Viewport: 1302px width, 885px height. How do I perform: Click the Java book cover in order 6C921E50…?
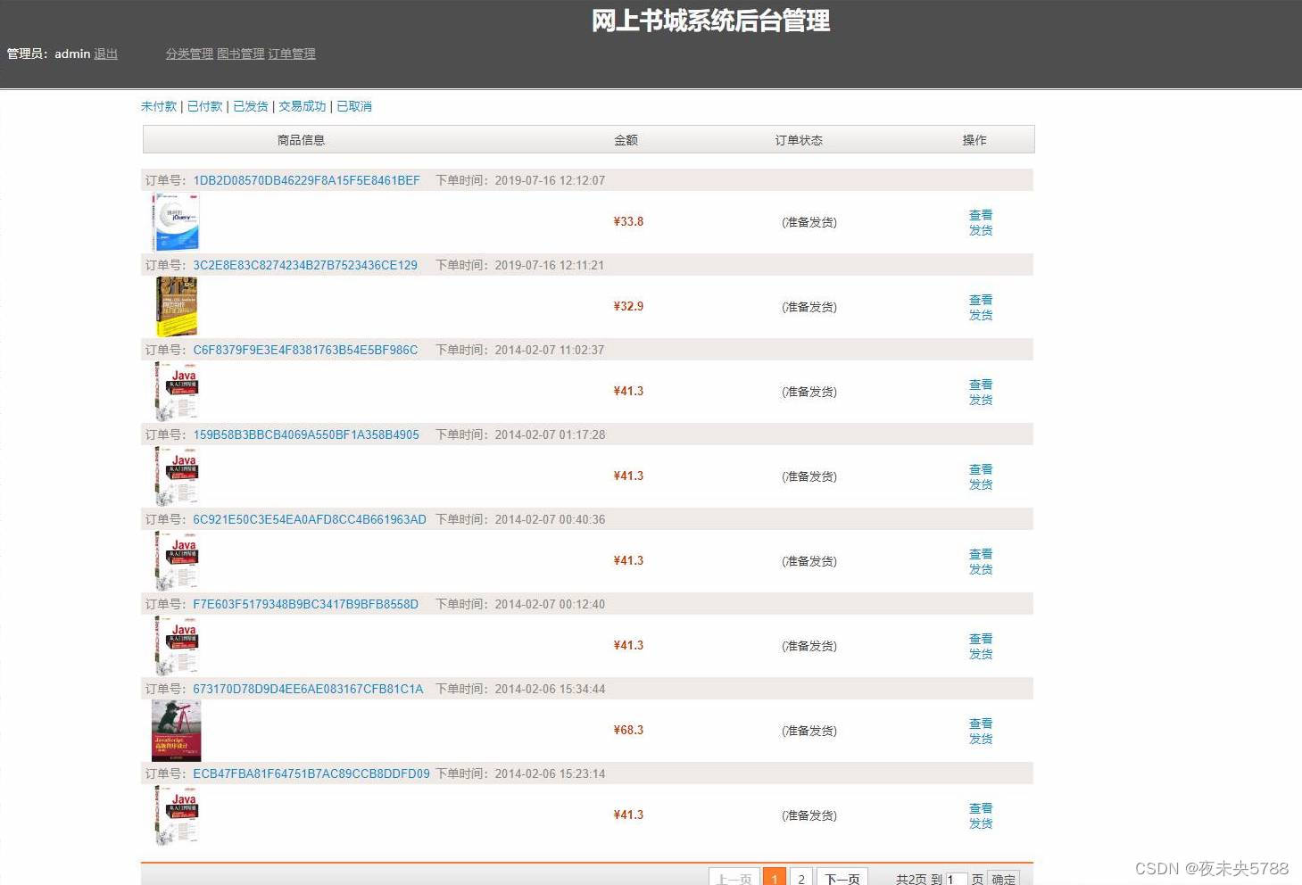point(176,561)
